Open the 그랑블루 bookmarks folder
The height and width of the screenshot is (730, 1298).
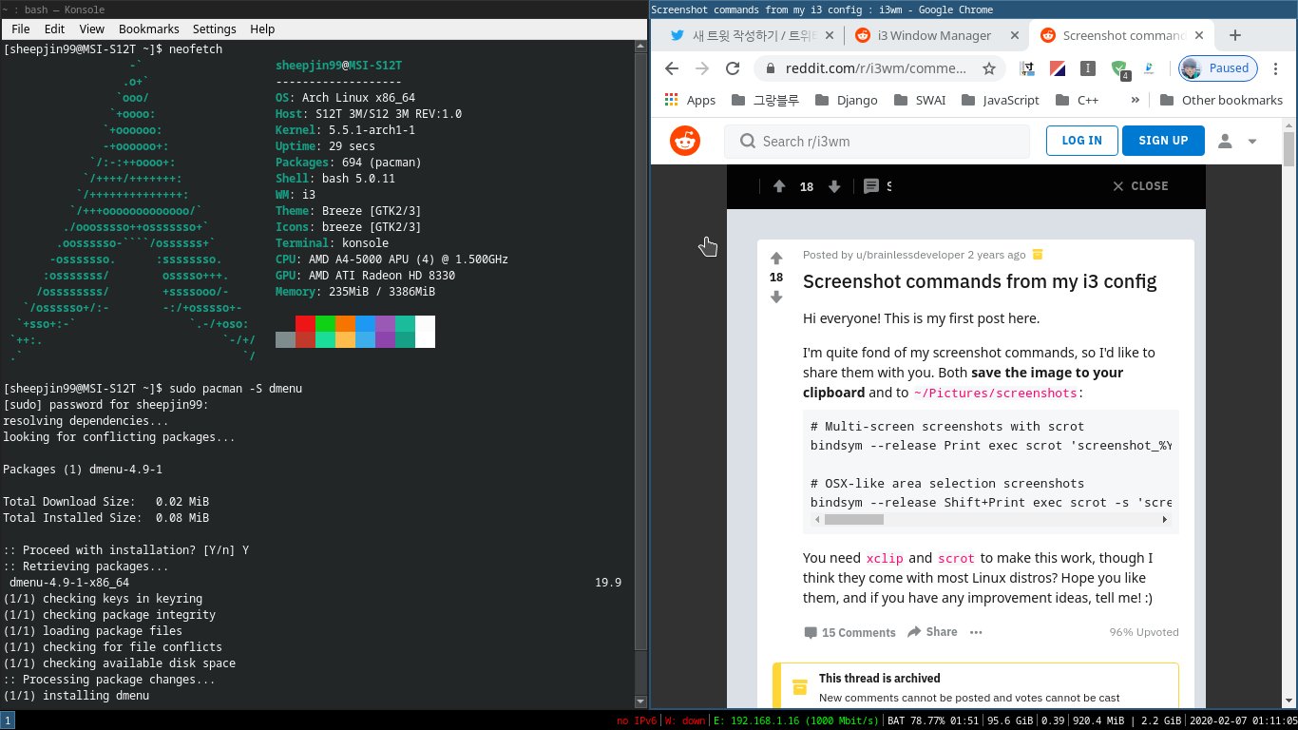(766, 100)
